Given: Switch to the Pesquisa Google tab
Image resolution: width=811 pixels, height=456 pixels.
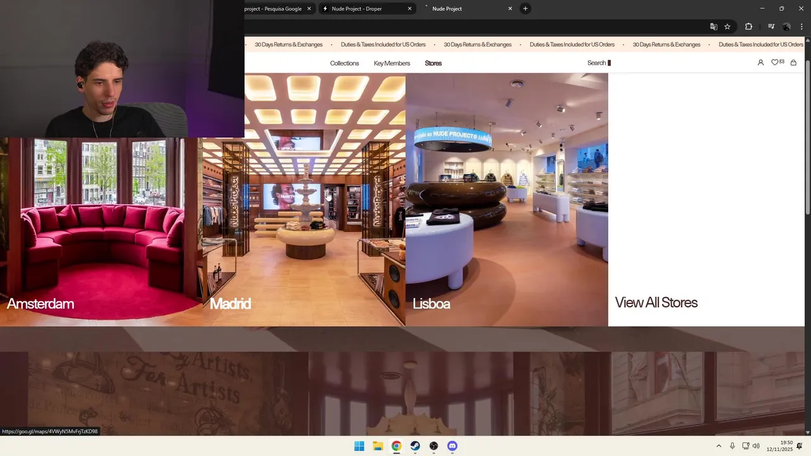Looking at the screenshot, I should (x=275, y=9).
